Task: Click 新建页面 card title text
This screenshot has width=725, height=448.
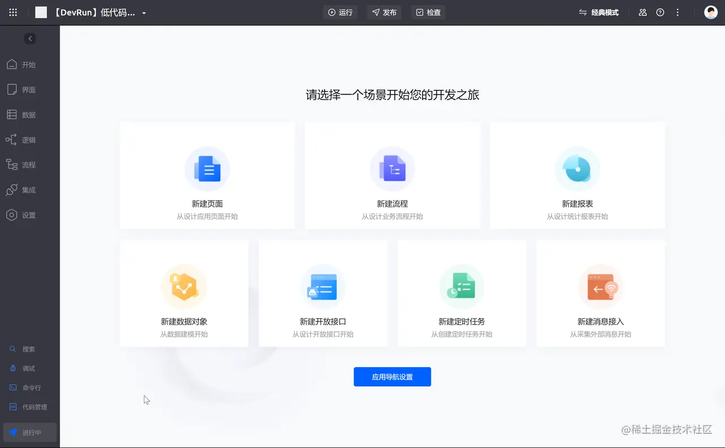Action: click(207, 204)
